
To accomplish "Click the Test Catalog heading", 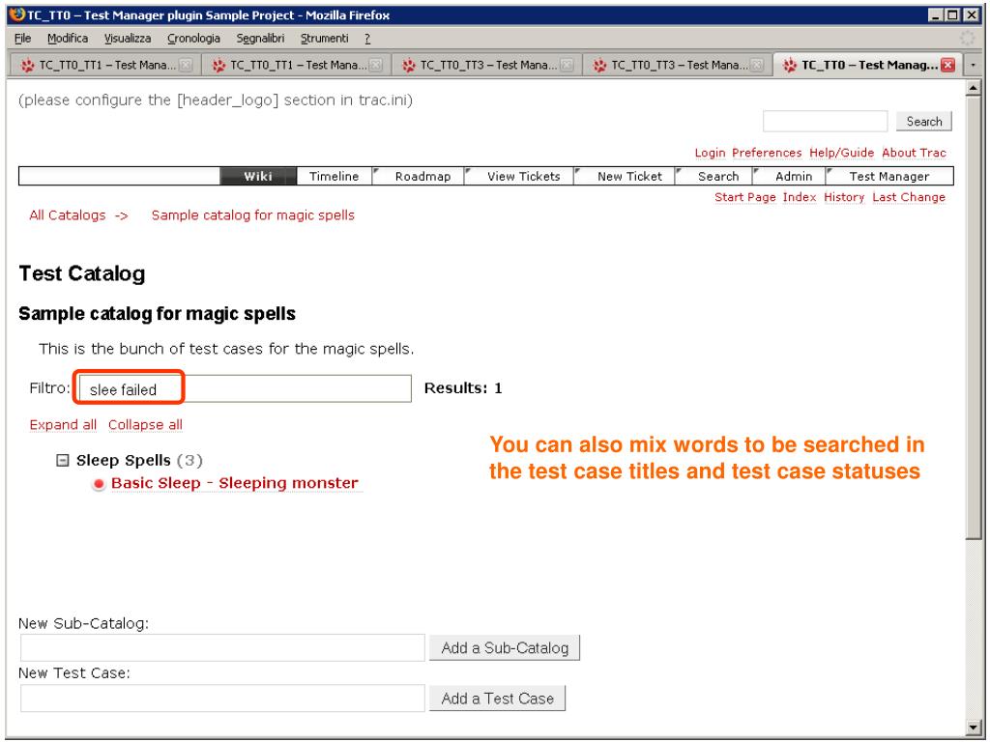I will tap(82, 273).
